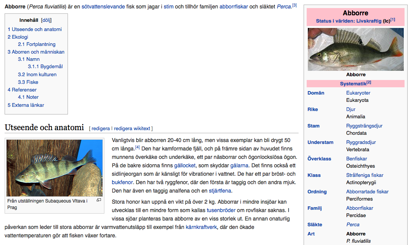Viewport: 408px width, 245px height.
Task: Select the text Perciformes in infobox
Action: coord(359,199)
